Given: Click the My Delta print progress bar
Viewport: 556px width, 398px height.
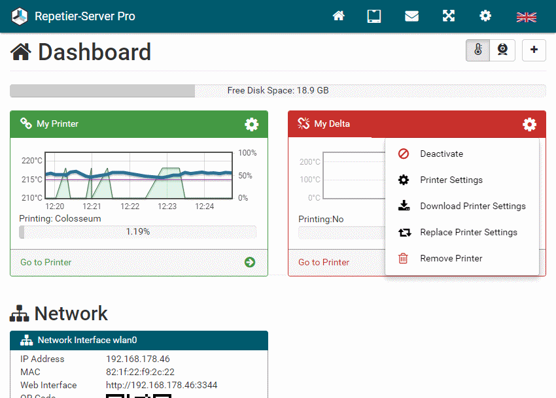Looking at the screenshot, I should 342,233.
